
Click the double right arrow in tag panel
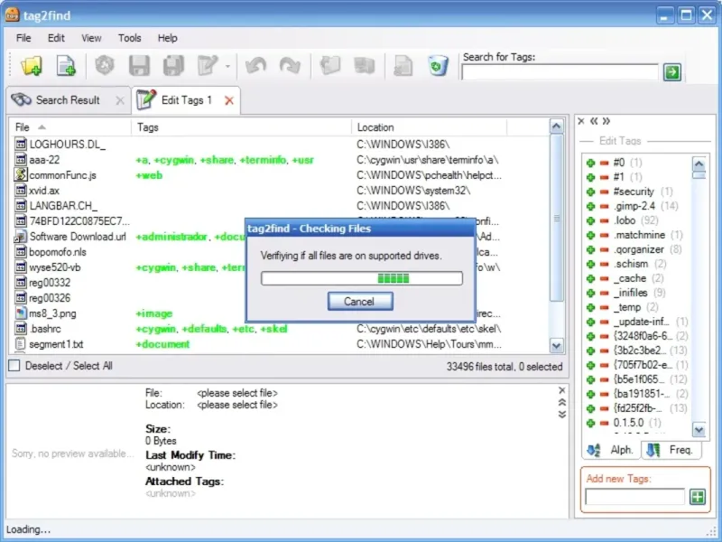[x=606, y=121]
